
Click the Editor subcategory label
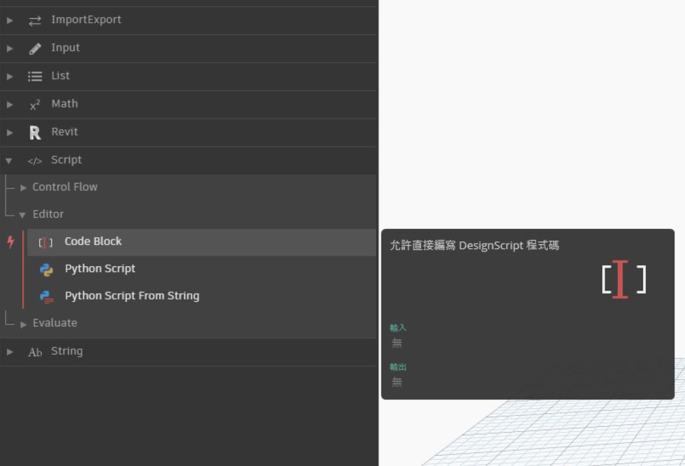pos(49,214)
